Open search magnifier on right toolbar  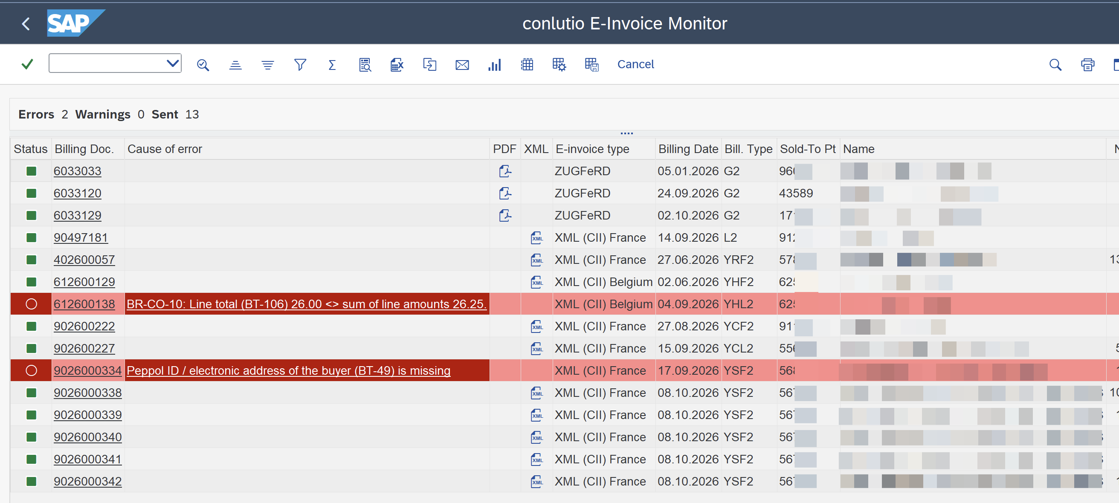1055,65
